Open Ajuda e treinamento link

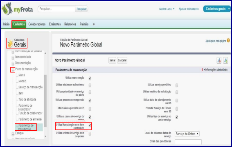click(x=189, y=9)
